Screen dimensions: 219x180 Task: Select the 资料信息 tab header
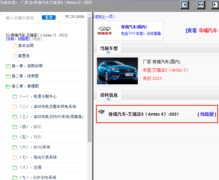pos(109,95)
